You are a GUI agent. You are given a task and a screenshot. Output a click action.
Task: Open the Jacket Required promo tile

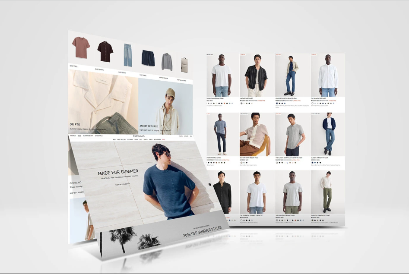pyautogui.click(x=165, y=107)
